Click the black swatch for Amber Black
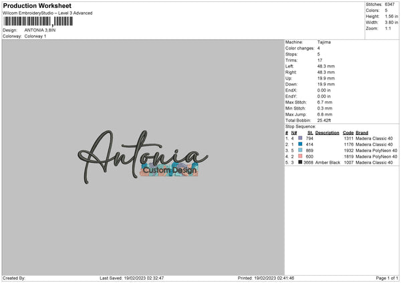 tap(300, 162)
